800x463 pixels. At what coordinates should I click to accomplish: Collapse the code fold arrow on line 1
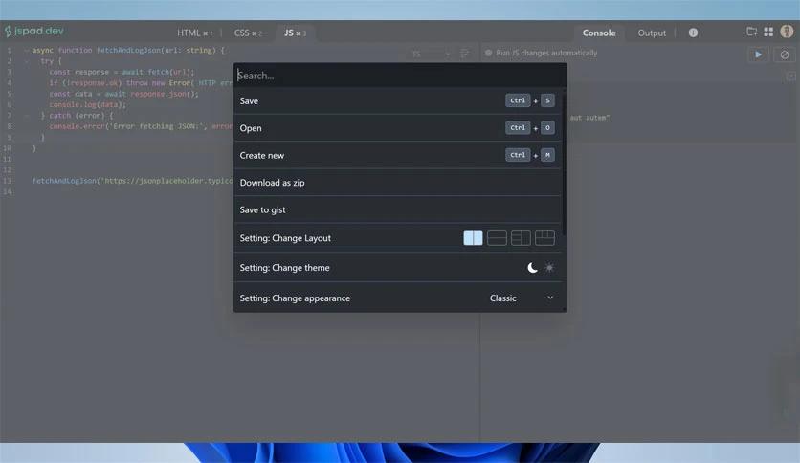coord(26,50)
